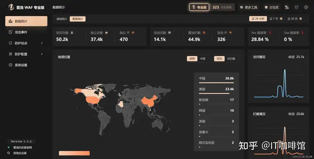Screen dimensions: 314x159
Task: Click the logout icon at top right
Action: click(x=306, y=7)
